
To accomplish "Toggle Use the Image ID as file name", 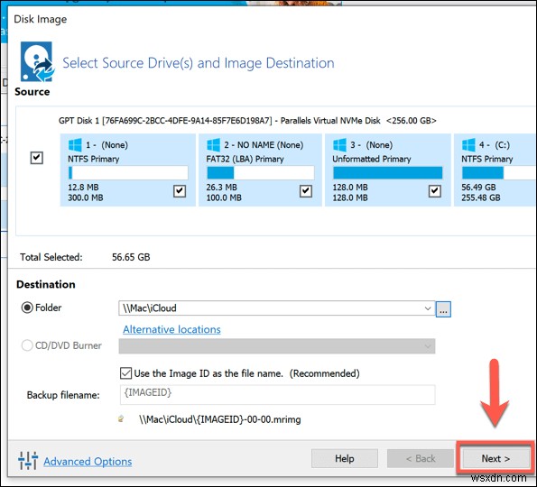I will tap(125, 373).
